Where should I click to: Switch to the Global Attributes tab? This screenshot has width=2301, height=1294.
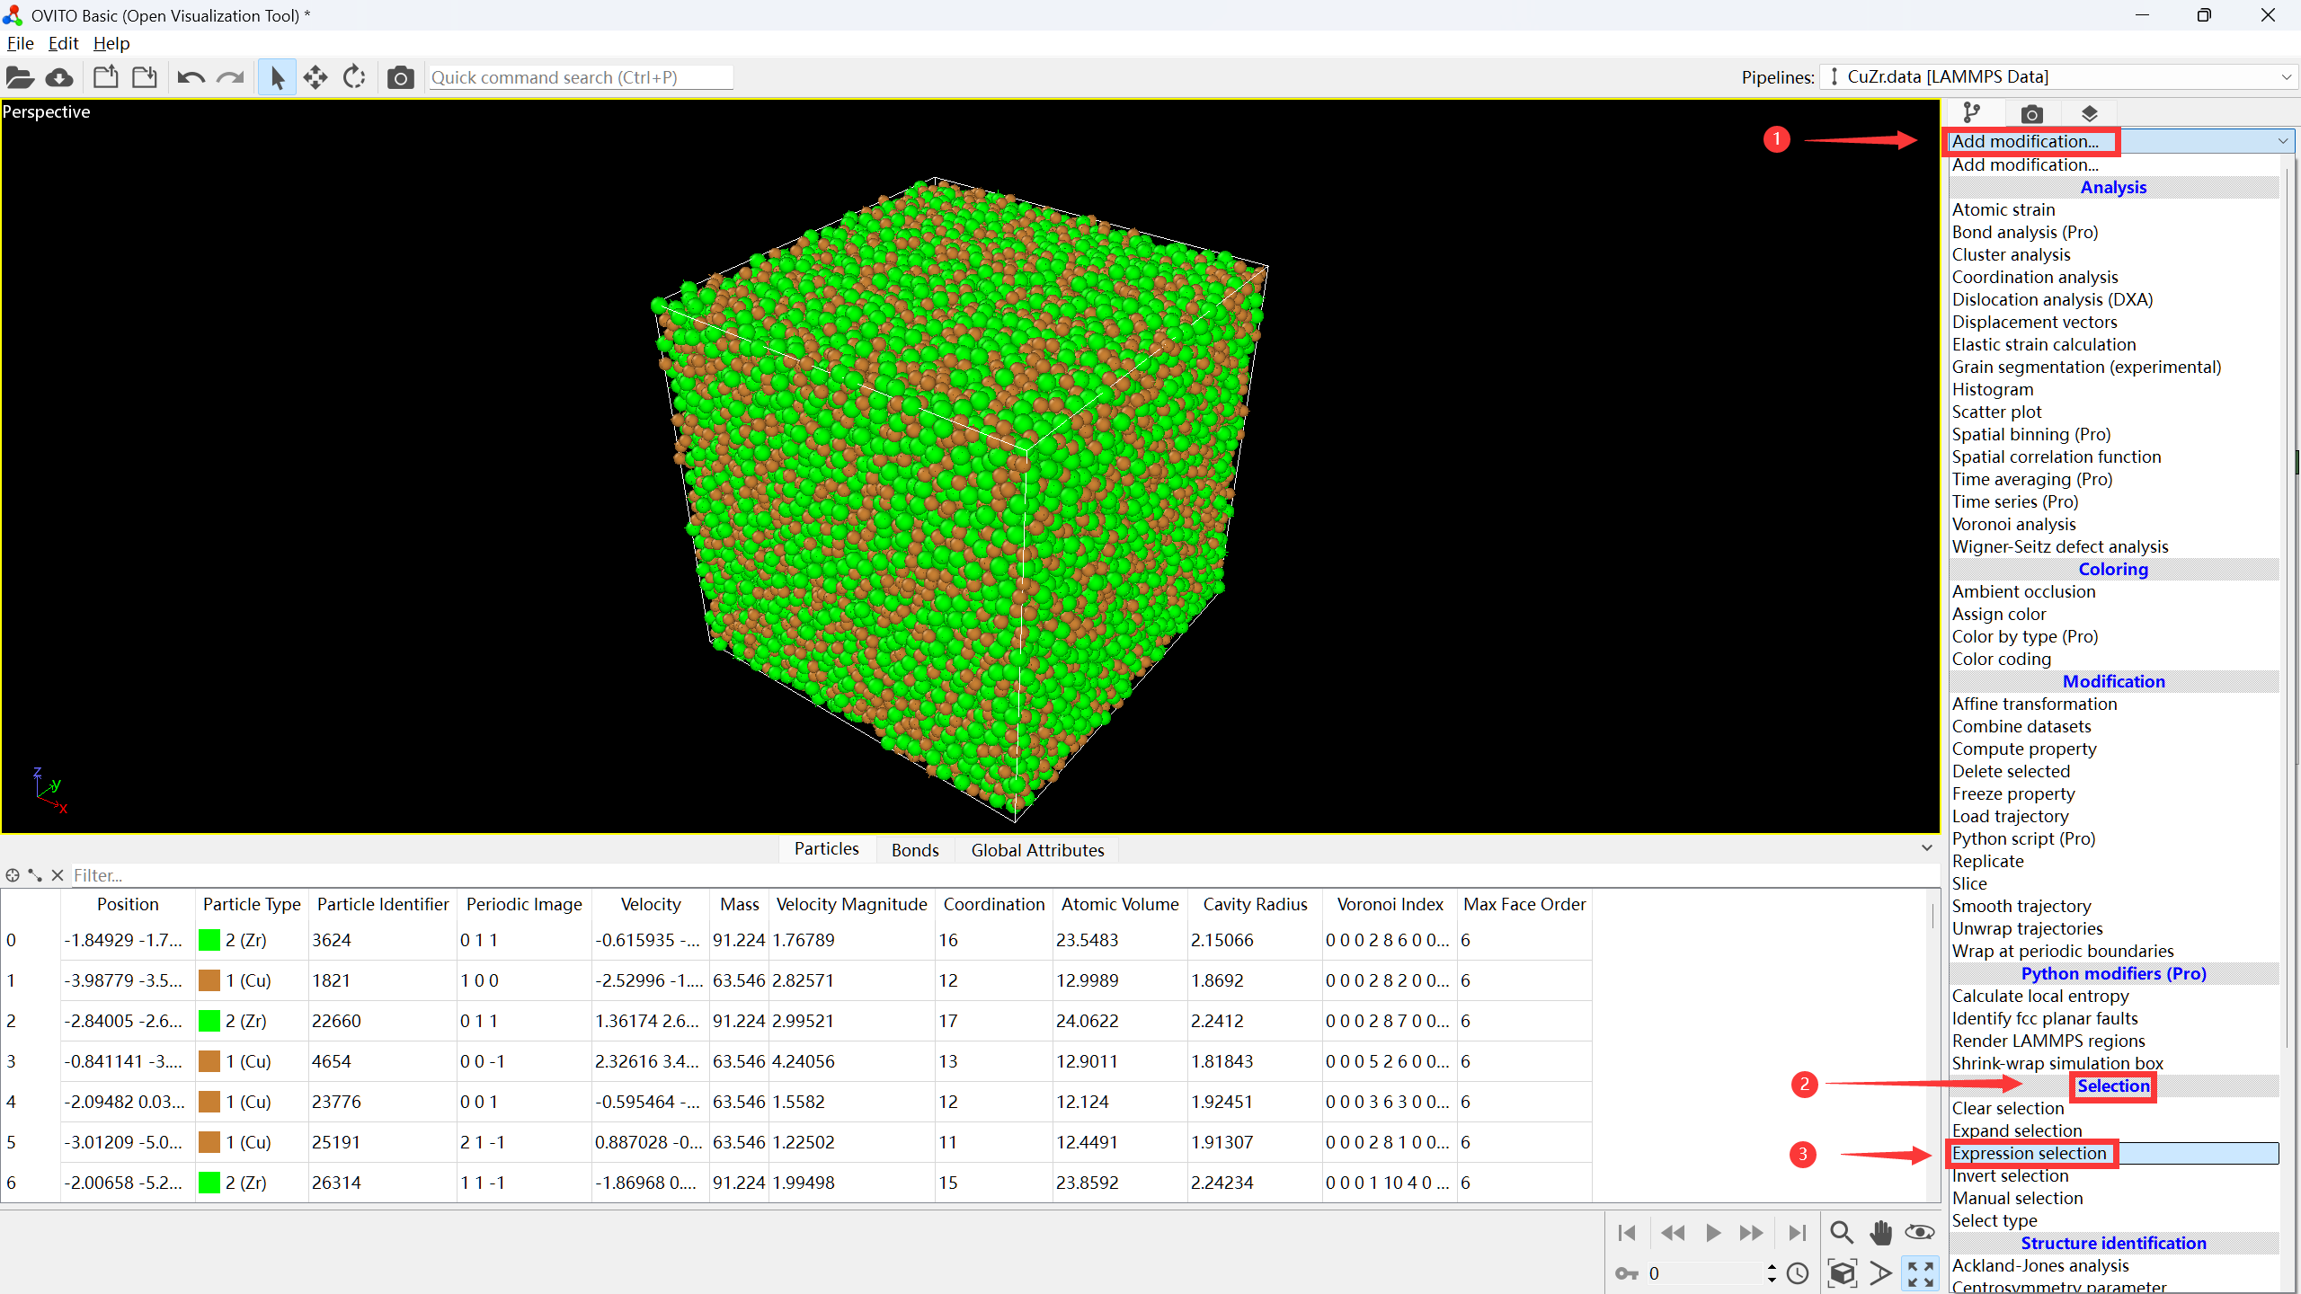1037,850
